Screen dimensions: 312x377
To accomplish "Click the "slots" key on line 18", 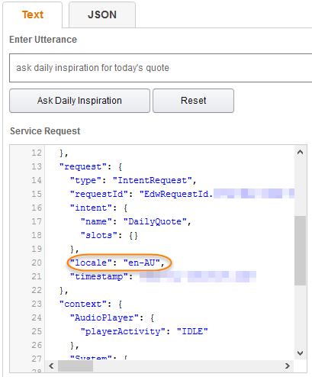I will tap(99, 236).
